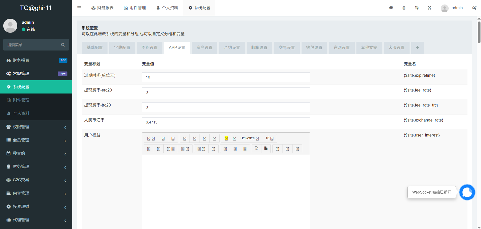
Task: Click the insert picture icon in editor
Action: (x=256, y=148)
